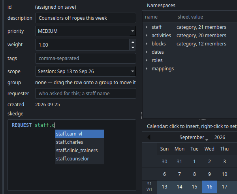This screenshot has width=237, height=194.
Task: Select calendar day 13
Action: 164,187
